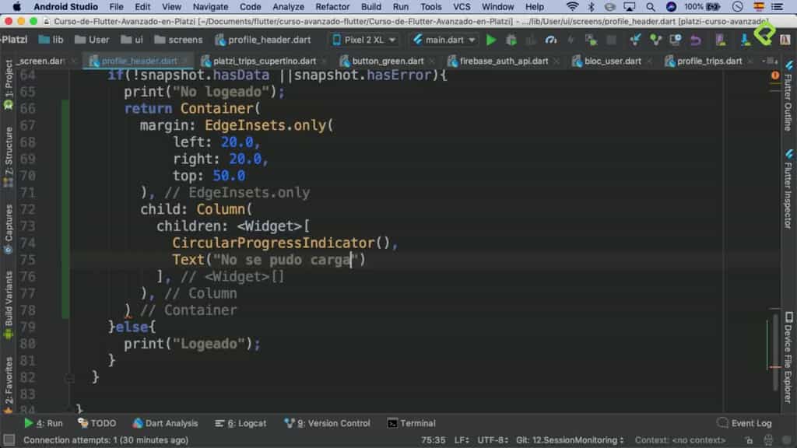Click the profile_header.dart breadcrumb
Image resolution: width=797 pixels, height=448 pixels.
(x=263, y=40)
